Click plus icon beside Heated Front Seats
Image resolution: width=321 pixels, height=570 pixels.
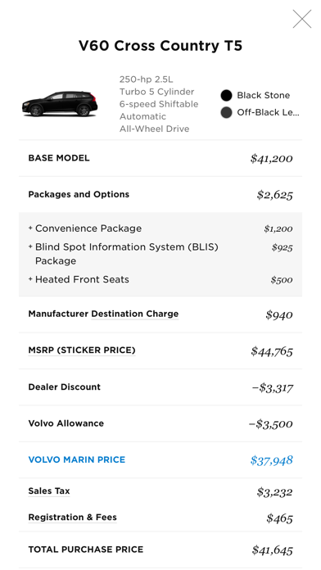pos(30,279)
